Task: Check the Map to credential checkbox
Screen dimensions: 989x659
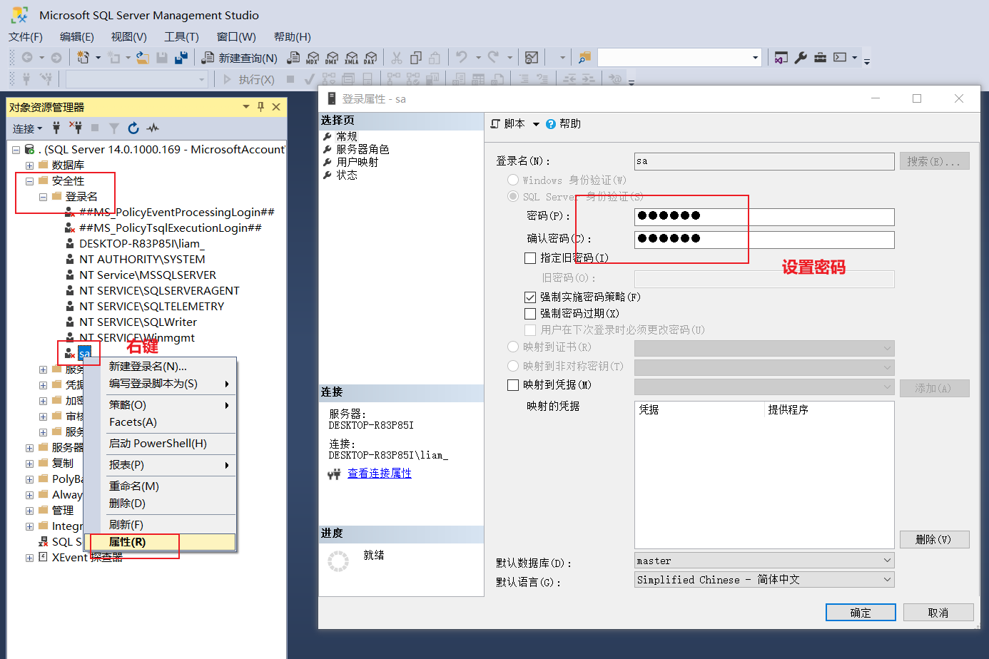Action: tap(513, 385)
